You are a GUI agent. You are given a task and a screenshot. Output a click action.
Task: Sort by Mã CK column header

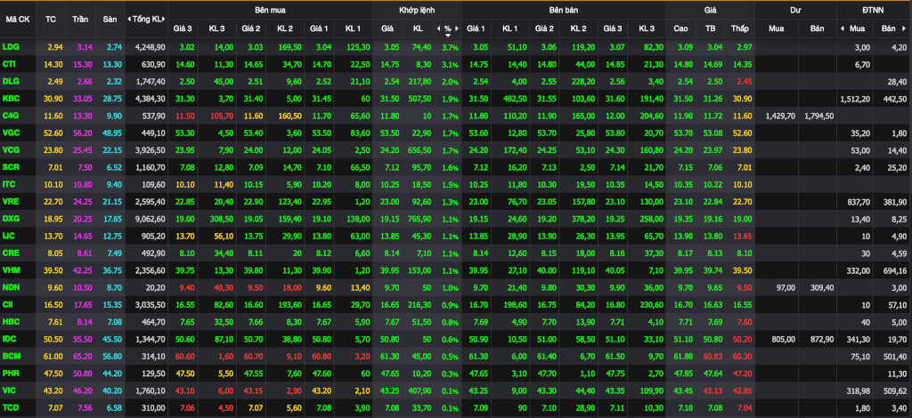tap(18, 19)
